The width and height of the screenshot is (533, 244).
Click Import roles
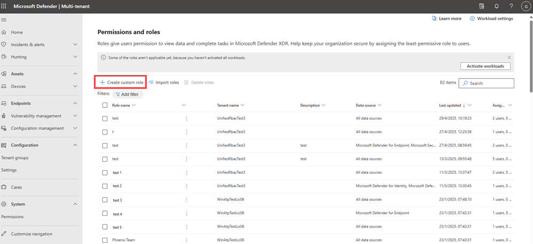(x=164, y=82)
